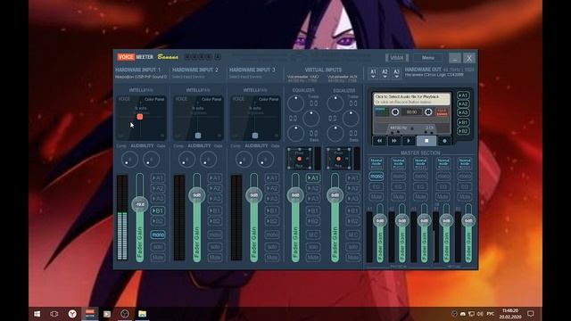Toggle mono on Hardware Input 1

(158, 235)
